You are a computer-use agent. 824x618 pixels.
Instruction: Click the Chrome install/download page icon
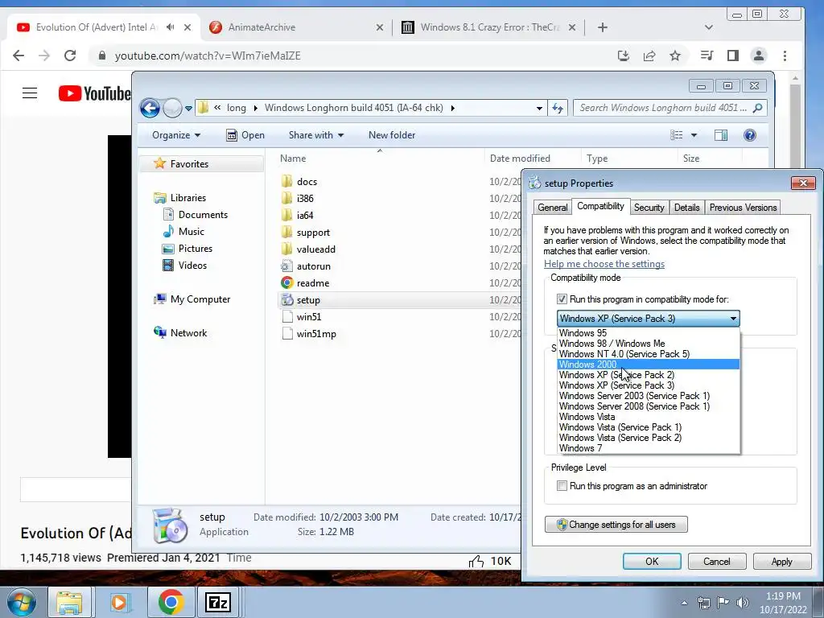pyautogui.click(x=624, y=56)
